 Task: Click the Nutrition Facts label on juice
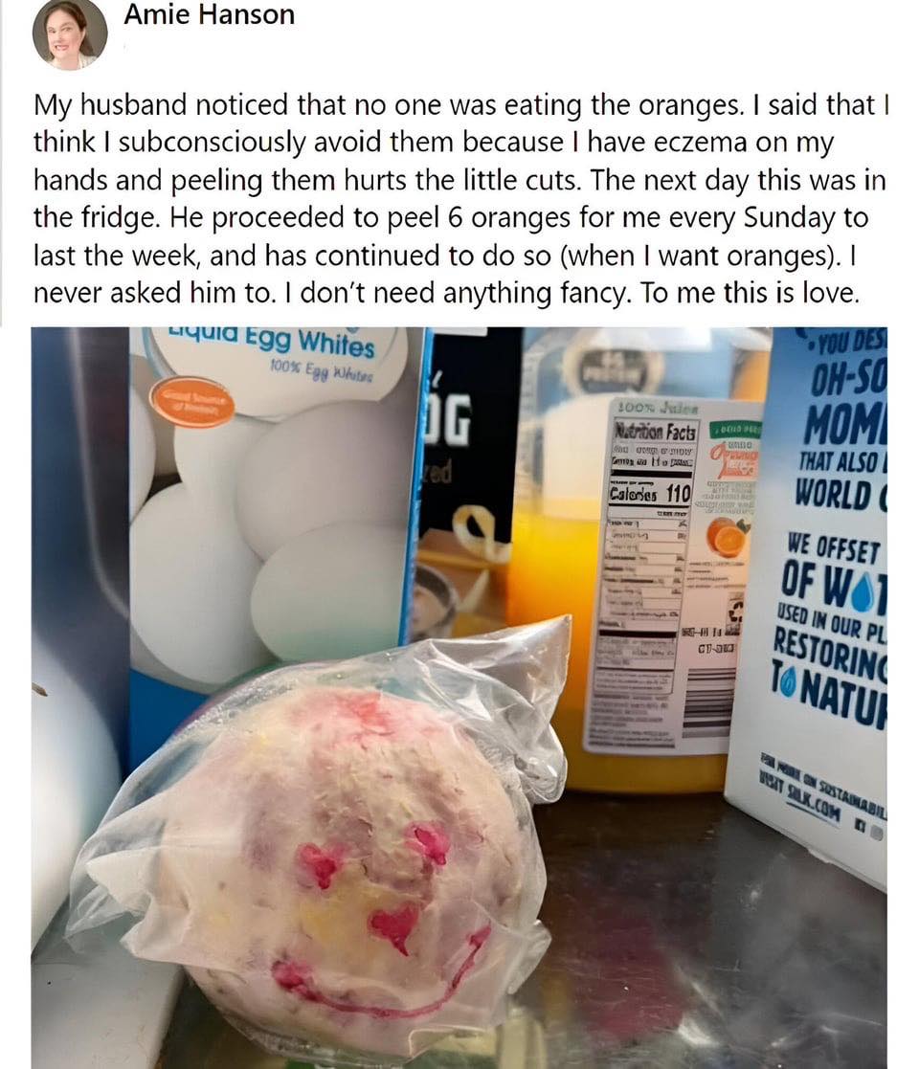[655, 431]
